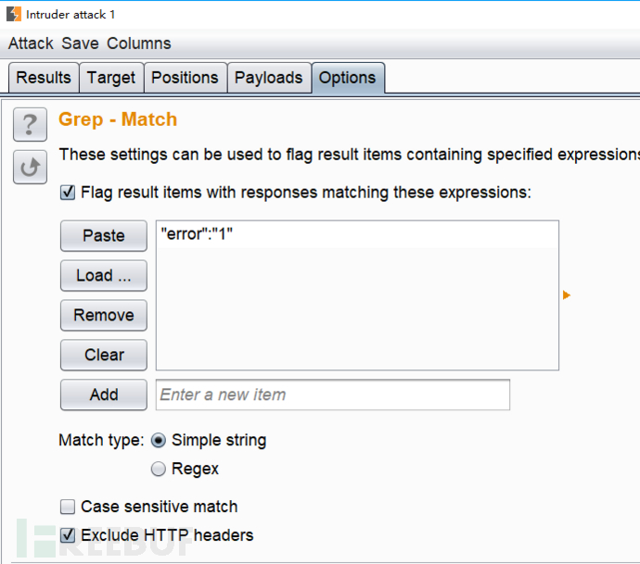640x564 pixels.
Task: Untick Flag result items checkbox
Action: 68,193
